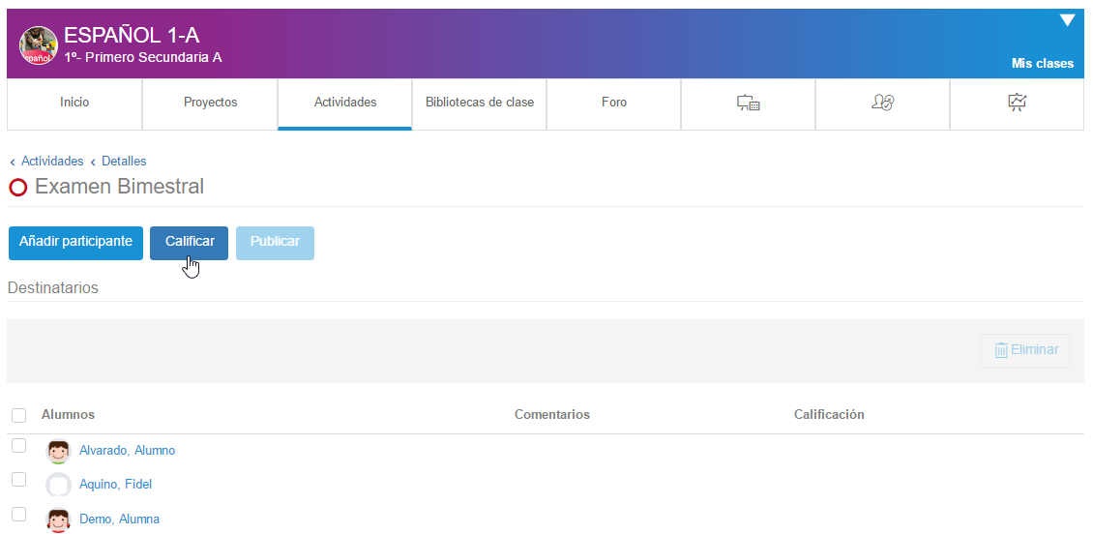This screenshot has height=534, width=1093.
Task: Open the progress chart easel icon tab
Action: 1017,103
